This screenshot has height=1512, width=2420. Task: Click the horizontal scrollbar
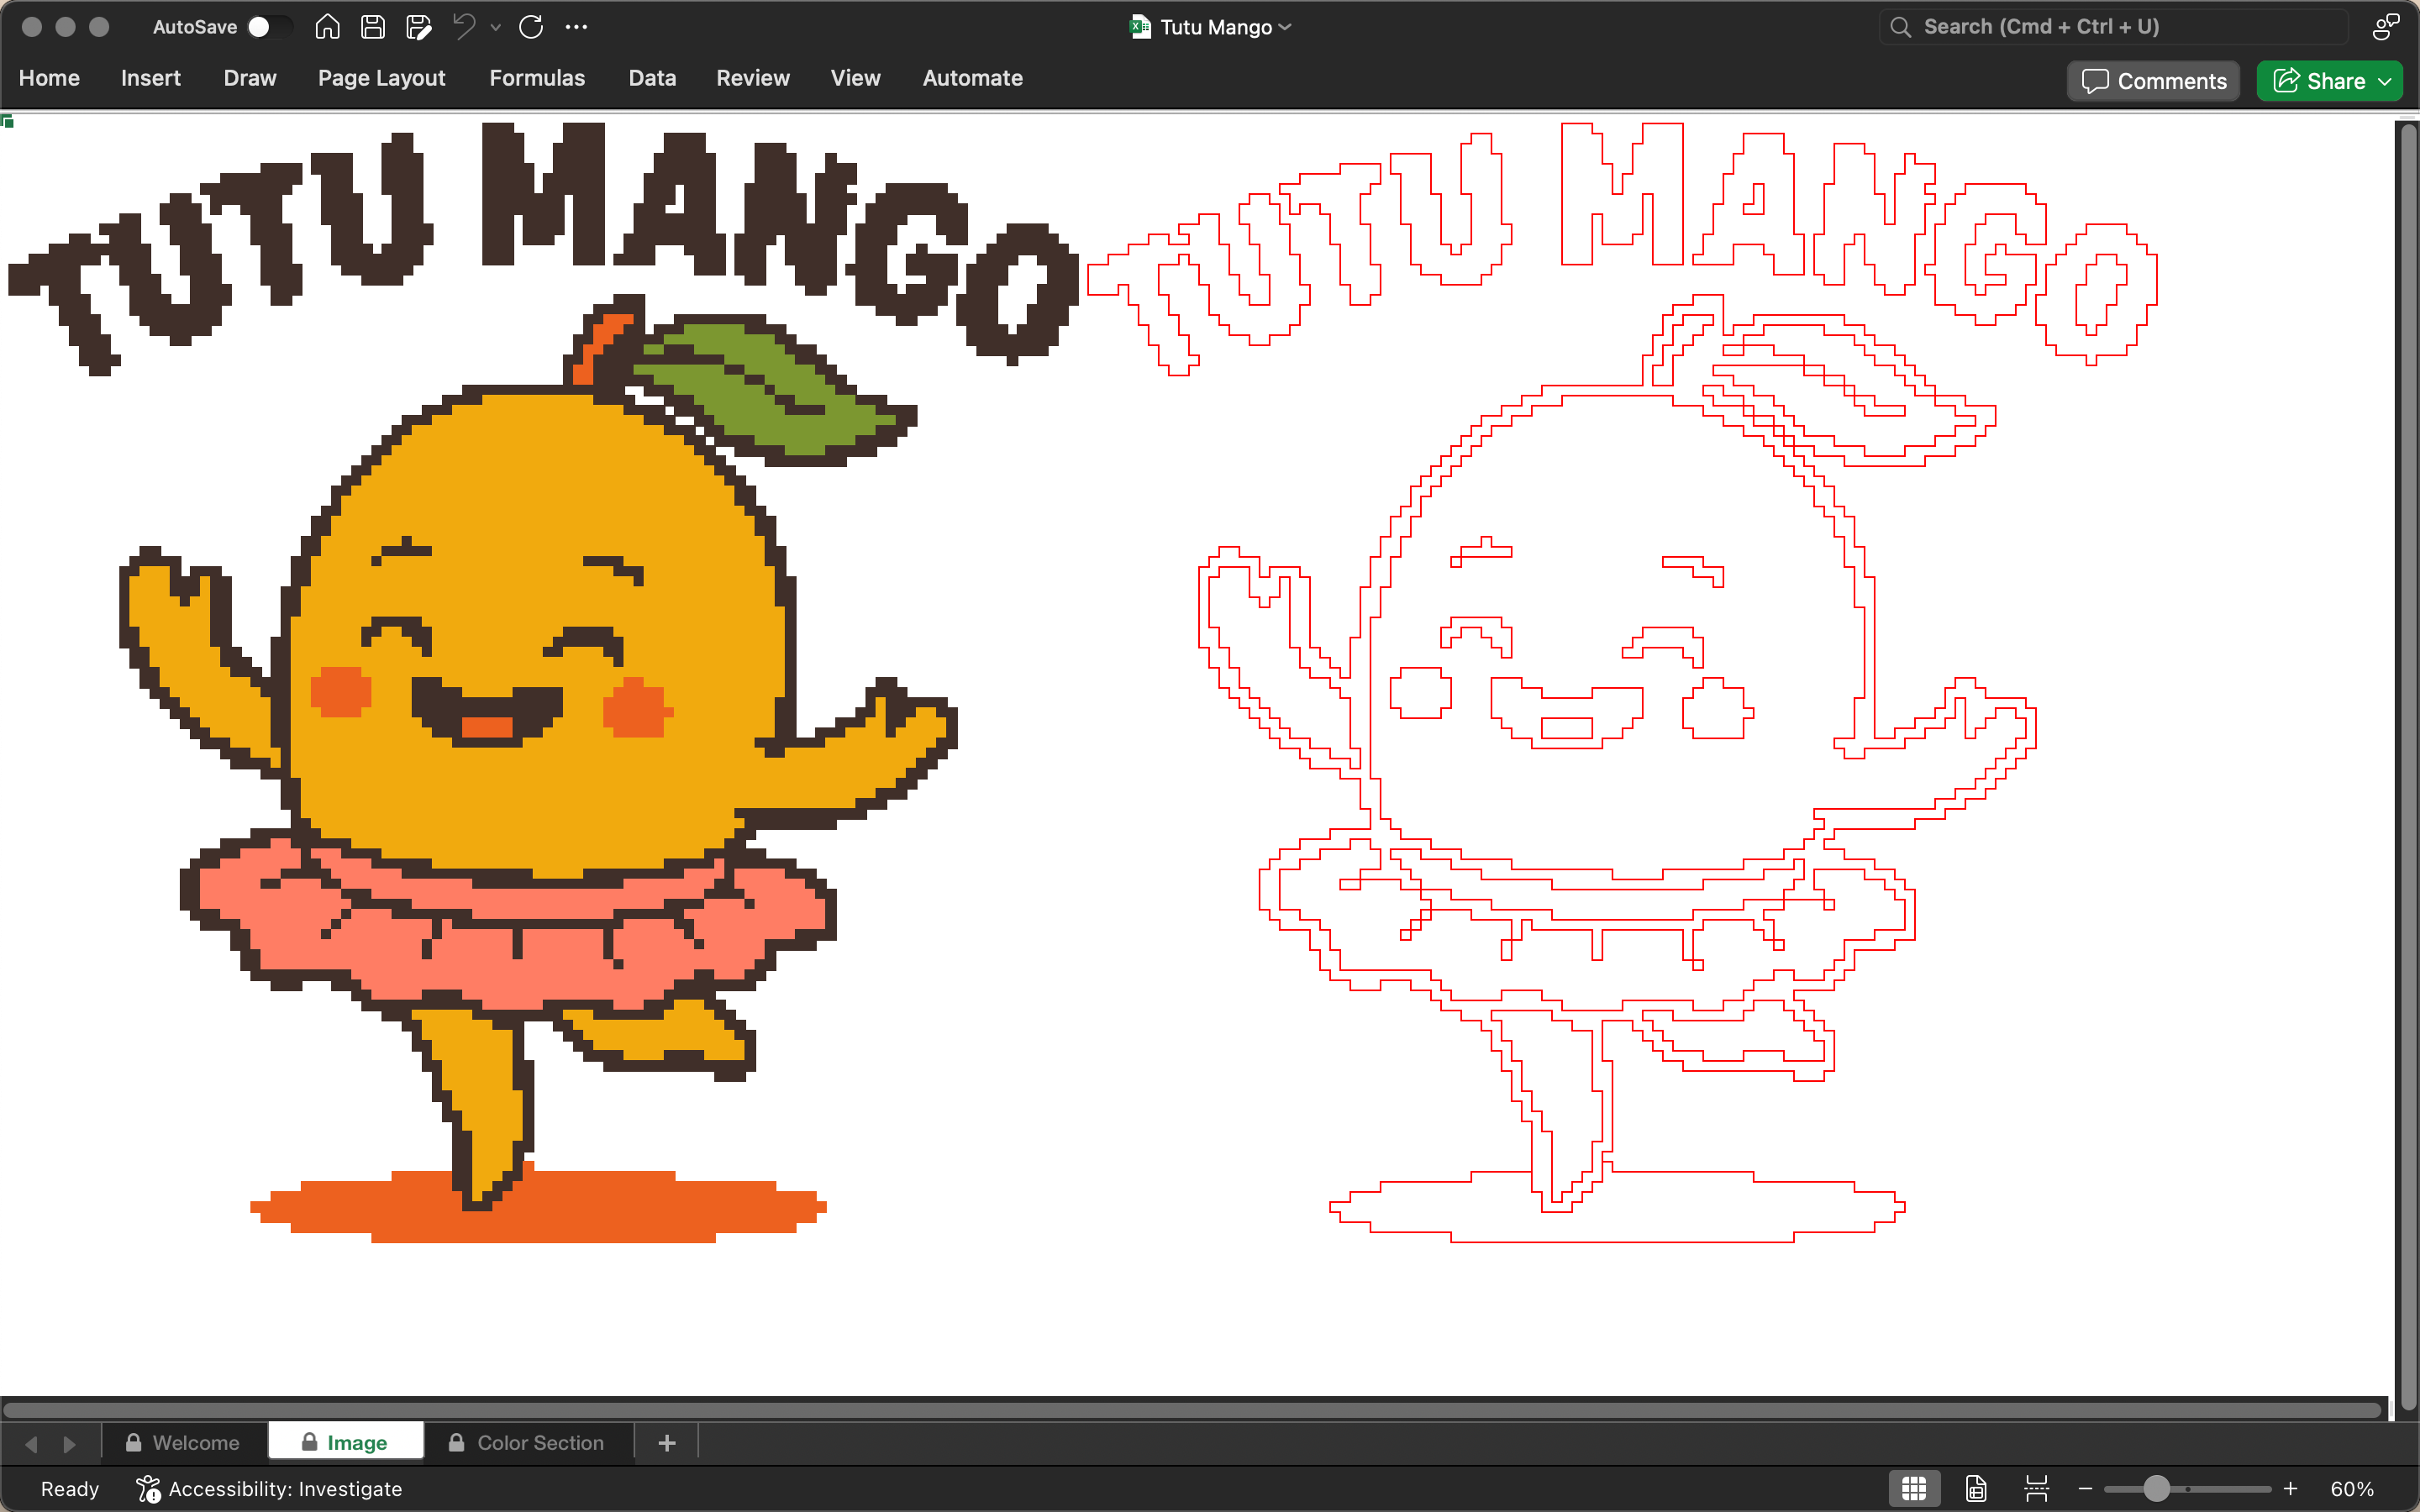[1192, 1410]
